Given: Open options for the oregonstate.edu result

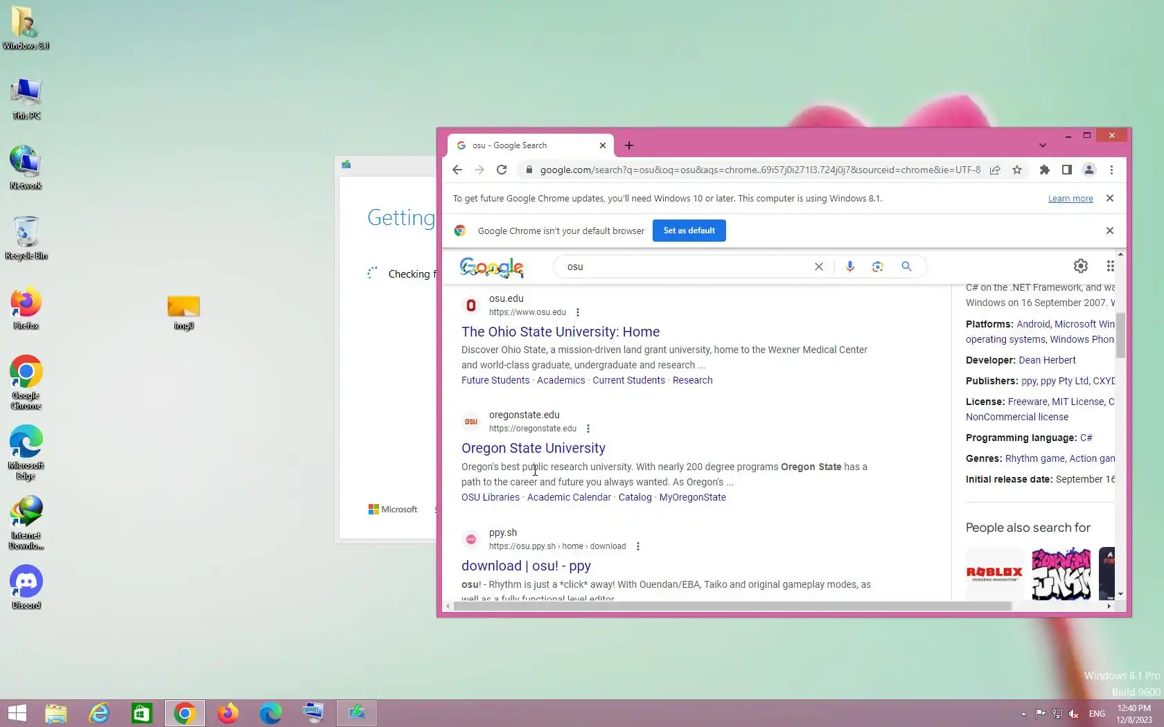Looking at the screenshot, I should pyautogui.click(x=588, y=429).
